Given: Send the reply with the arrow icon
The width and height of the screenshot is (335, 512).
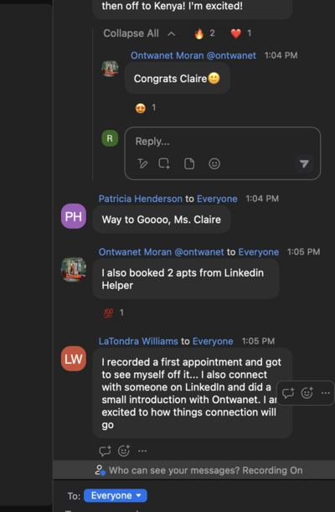Looking at the screenshot, I should pyautogui.click(x=304, y=163).
